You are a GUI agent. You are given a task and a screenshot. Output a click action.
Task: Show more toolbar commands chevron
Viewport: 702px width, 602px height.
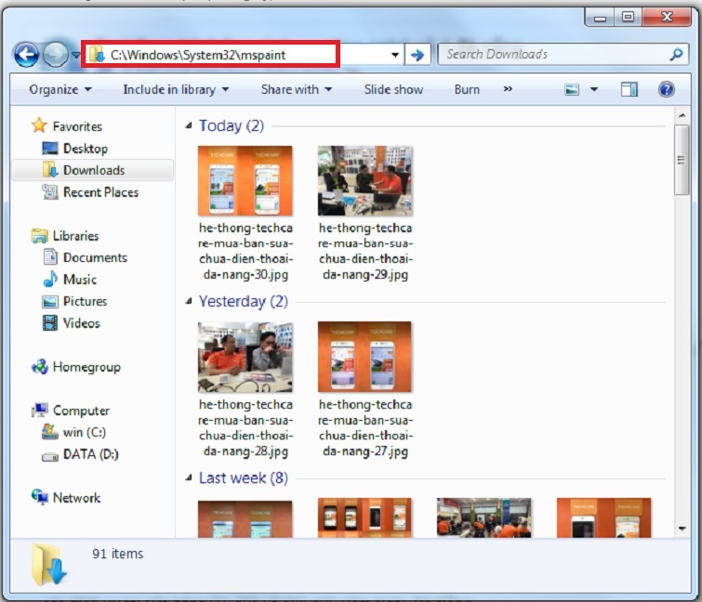pos(508,89)
